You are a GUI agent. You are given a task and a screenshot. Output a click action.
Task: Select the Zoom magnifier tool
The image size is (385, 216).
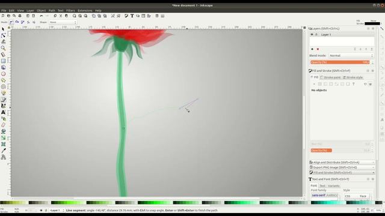pos(3,48)
